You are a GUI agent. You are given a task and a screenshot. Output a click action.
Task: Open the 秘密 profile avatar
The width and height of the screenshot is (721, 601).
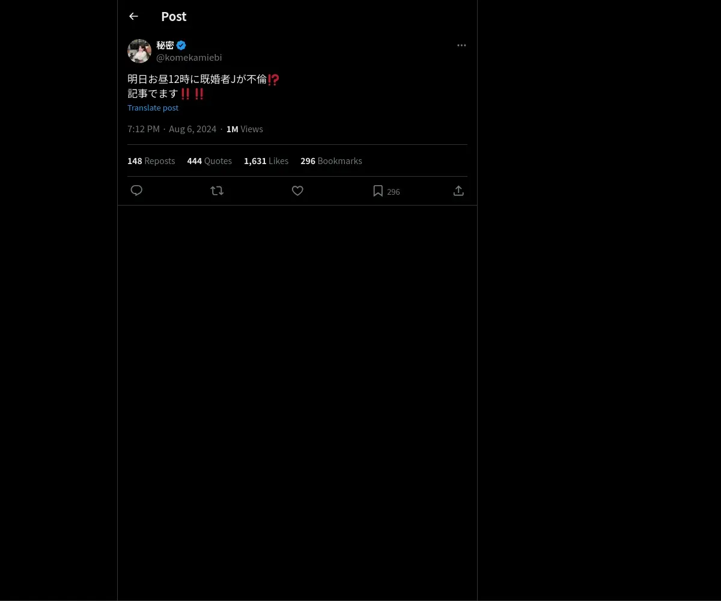(139, 51)
